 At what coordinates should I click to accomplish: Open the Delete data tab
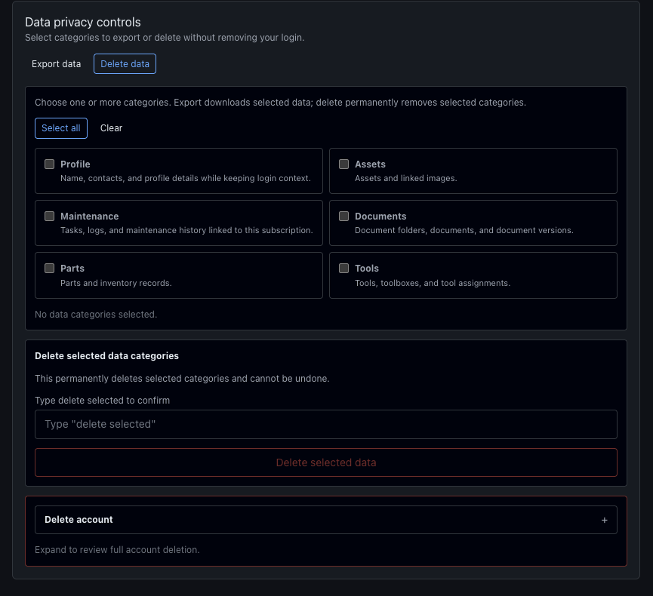125,63
